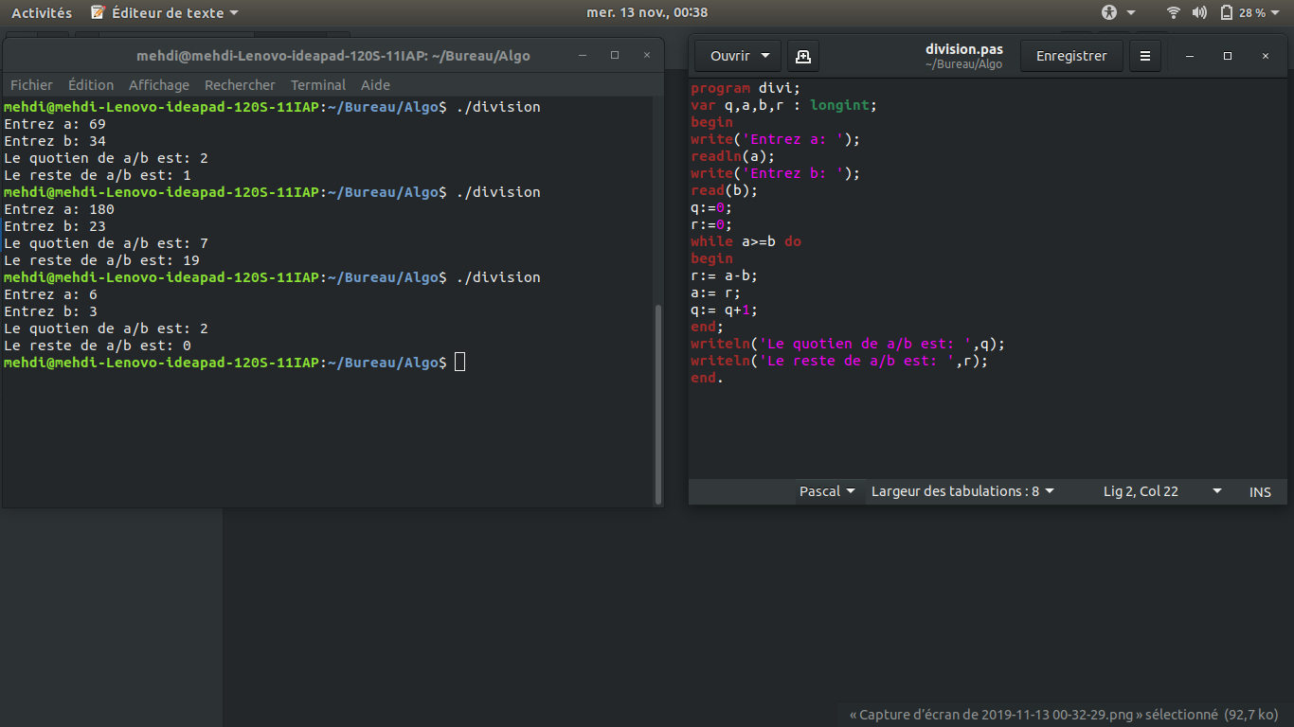Open the Activités overview
Image resolution: width=1294 pixels, height=727 pixels.
[x=42, y=12]
